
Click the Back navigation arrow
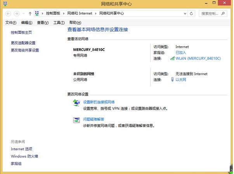(x=8, y=14)
